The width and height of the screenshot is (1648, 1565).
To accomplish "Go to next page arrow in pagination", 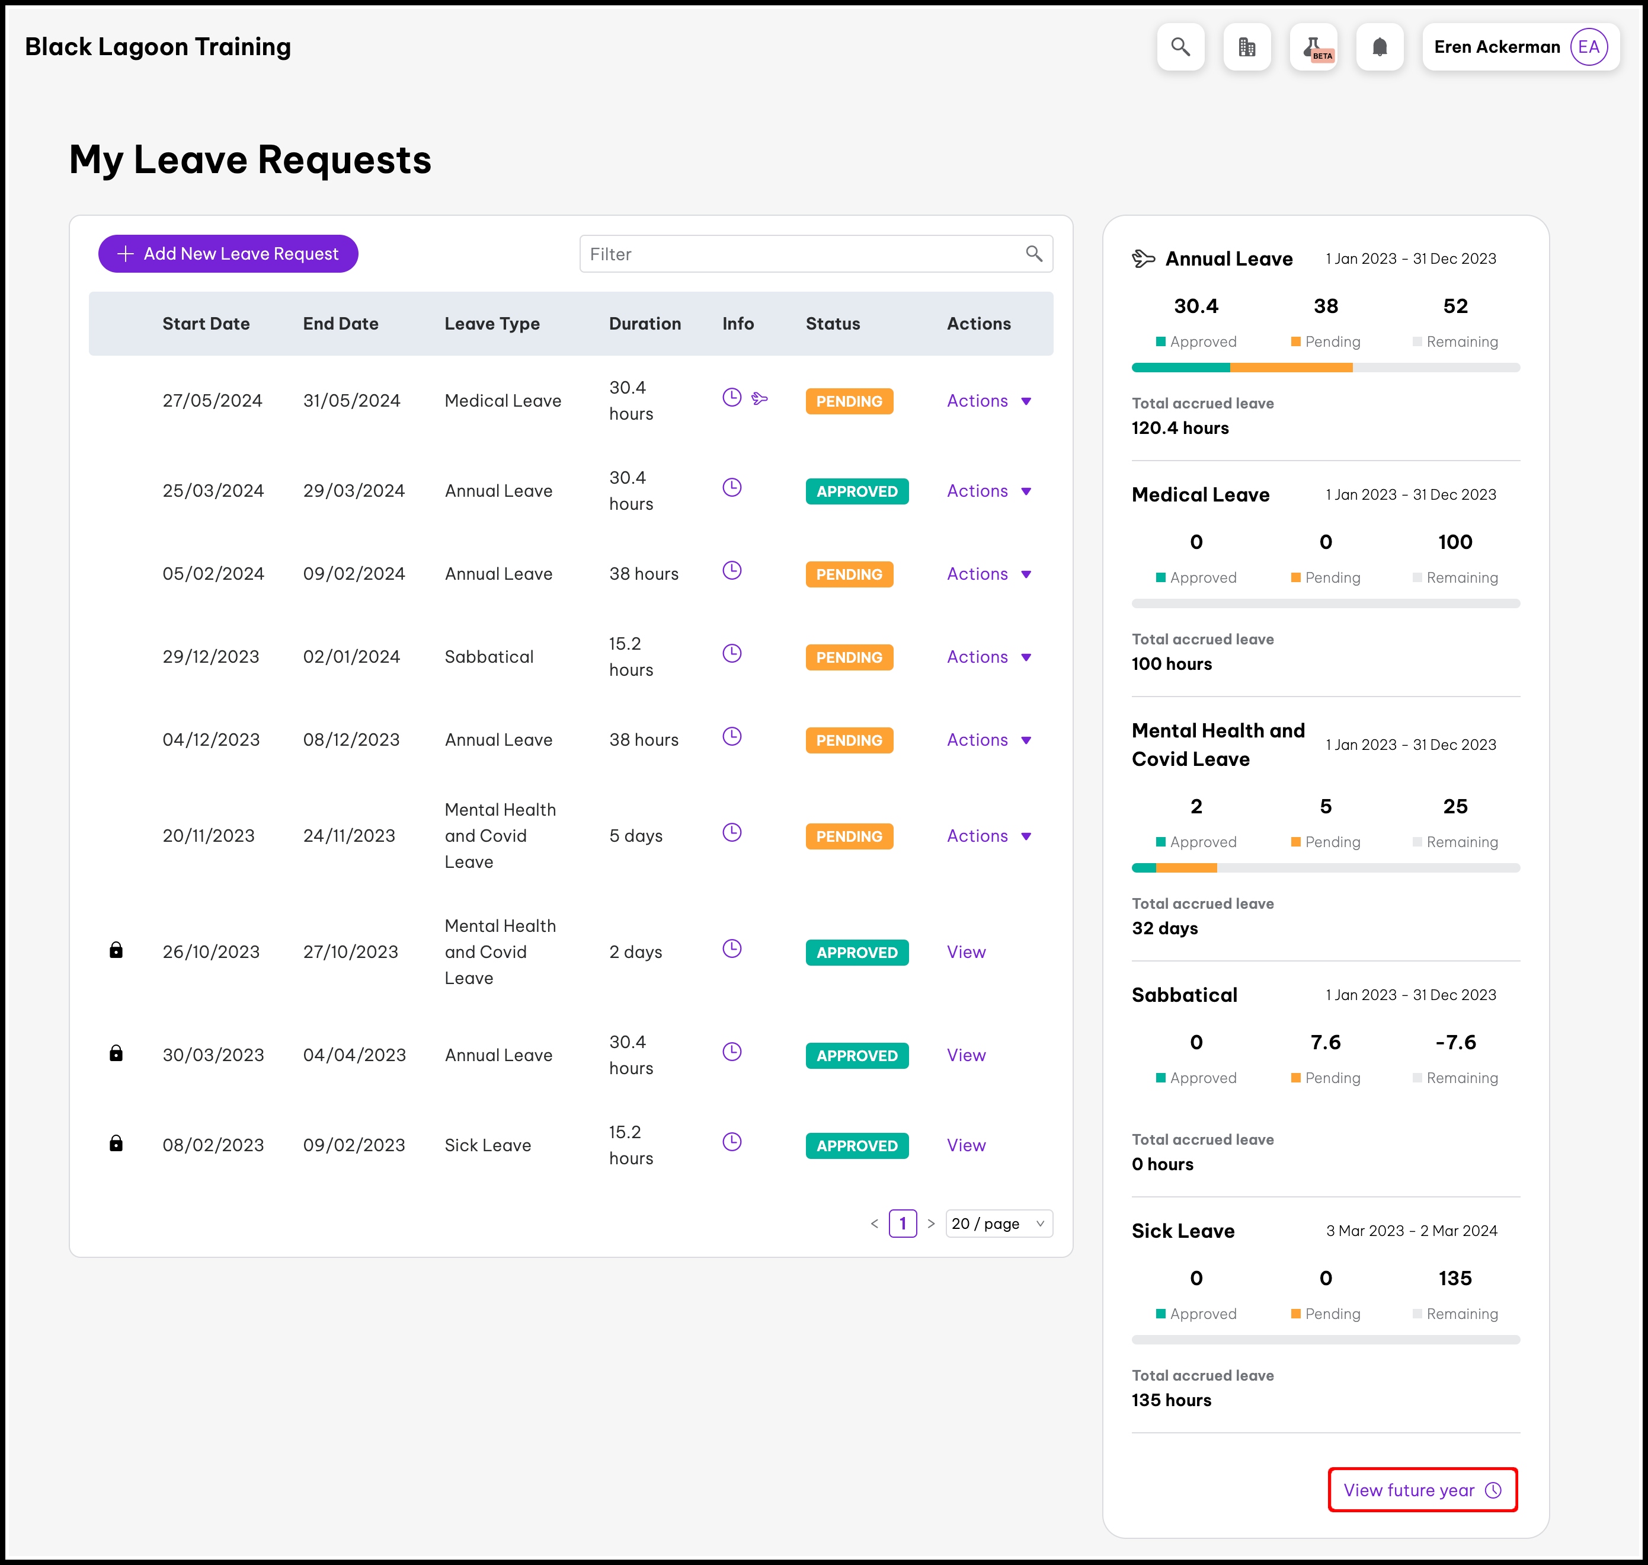I will click(x=931, y=1223).
